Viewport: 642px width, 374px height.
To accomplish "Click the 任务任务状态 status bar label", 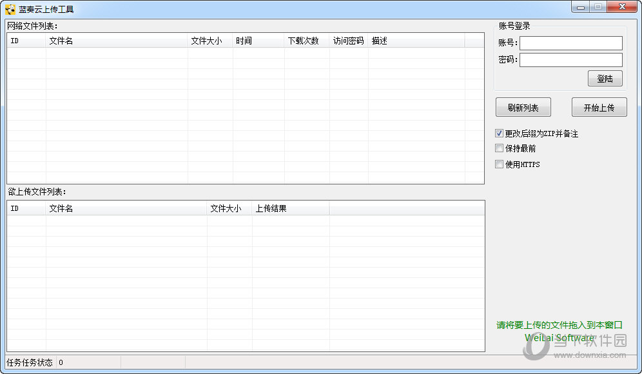I will (x=30, y=362).
